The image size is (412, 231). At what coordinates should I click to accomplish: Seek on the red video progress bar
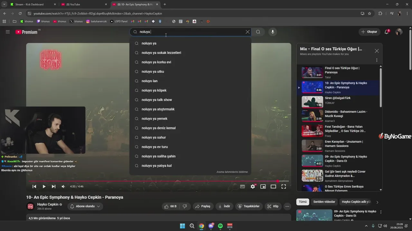158,181
